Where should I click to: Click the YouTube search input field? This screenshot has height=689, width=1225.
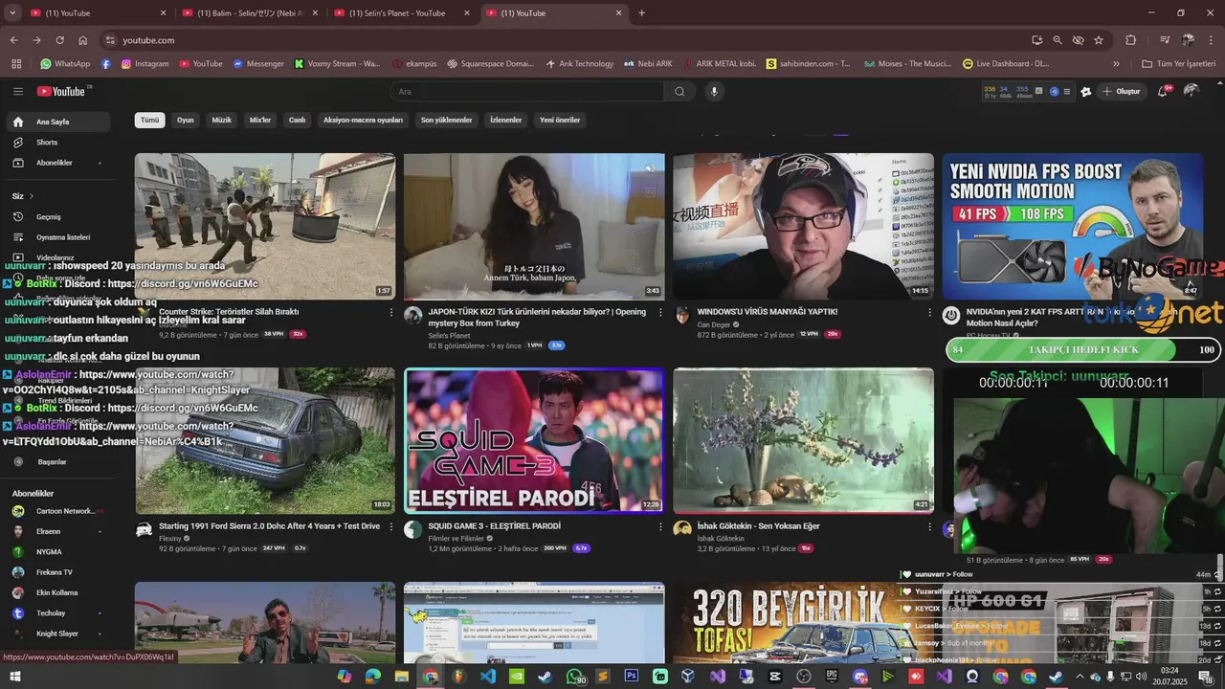point(527,91)
